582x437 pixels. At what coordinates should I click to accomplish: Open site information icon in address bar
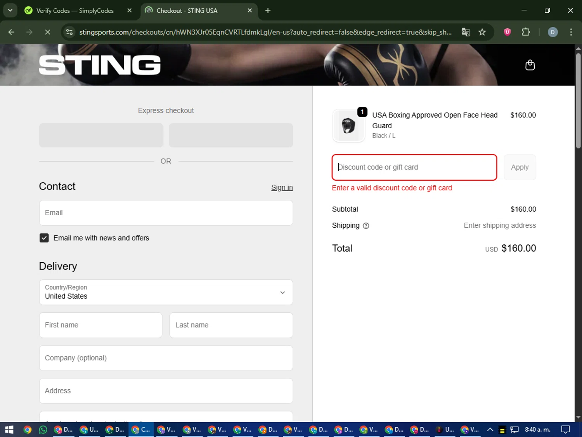69,32
